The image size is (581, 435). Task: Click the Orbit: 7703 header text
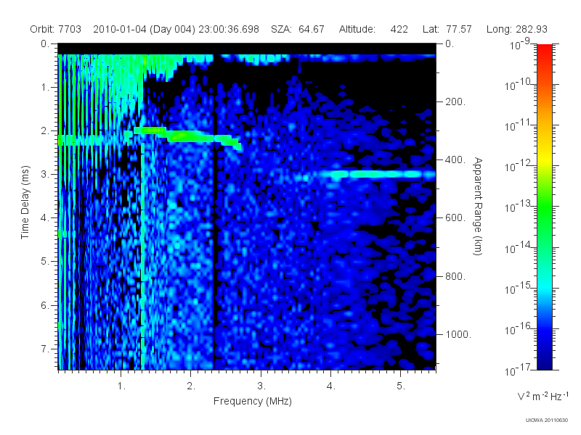(56, 29)
